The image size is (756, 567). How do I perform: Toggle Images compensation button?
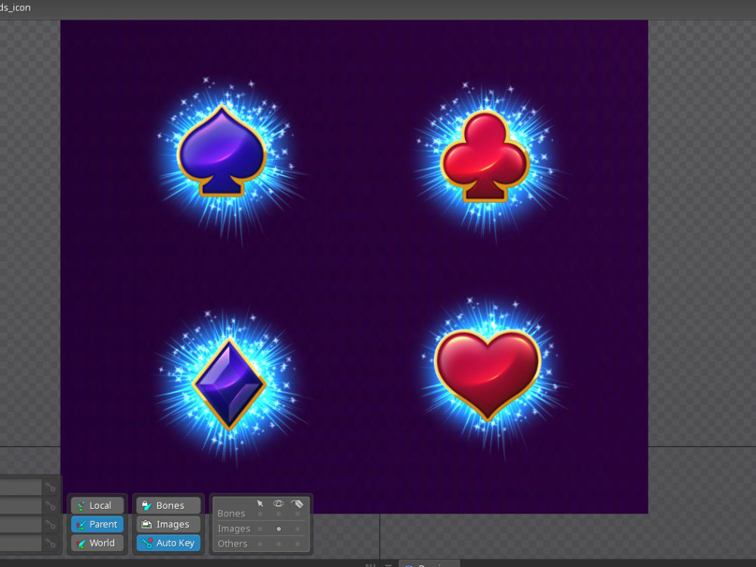coord(169,524)
